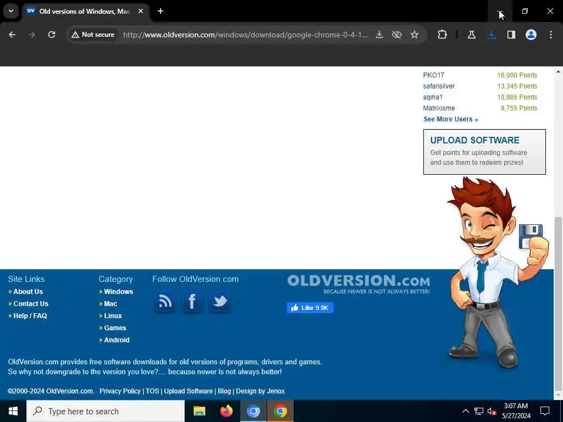Toggle the side panel
Screen dimensions: 563x422
coord(511,35)
